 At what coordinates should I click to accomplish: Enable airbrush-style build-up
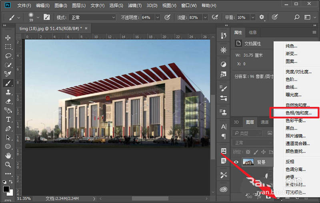pos(215,17)
